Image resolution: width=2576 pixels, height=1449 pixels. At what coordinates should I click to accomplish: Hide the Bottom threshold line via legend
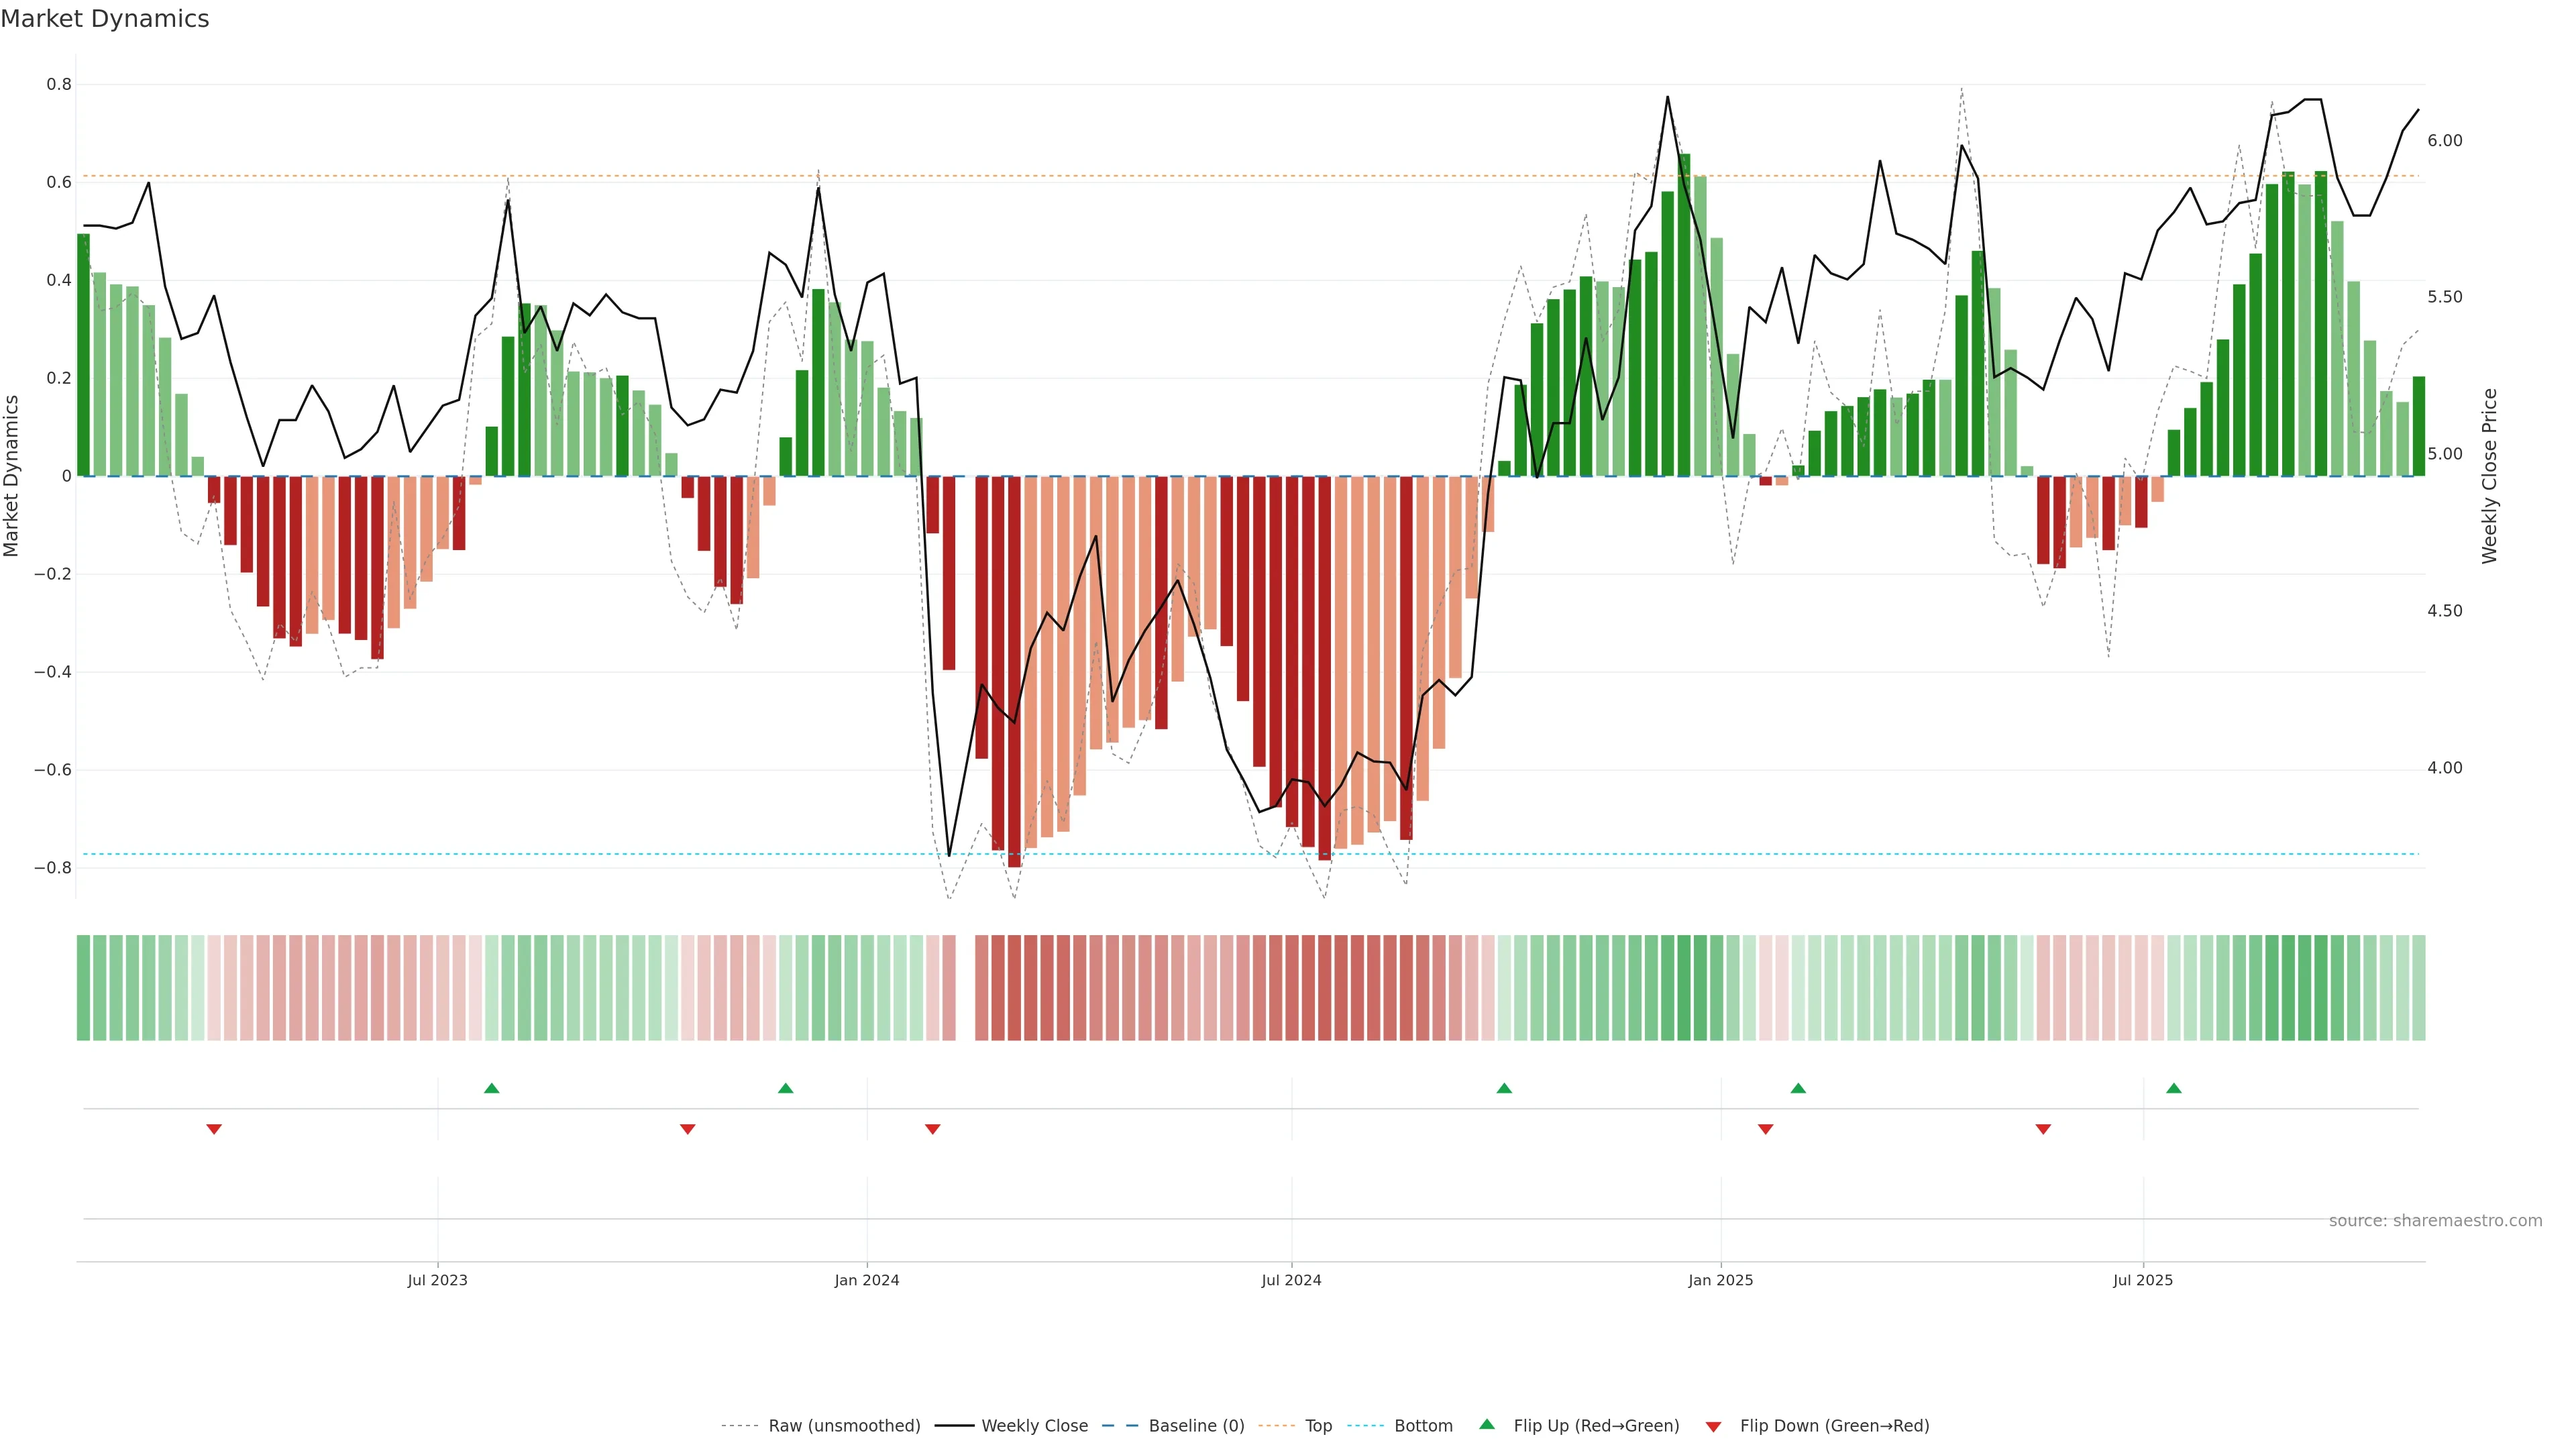click(x=1423, y=1426)
